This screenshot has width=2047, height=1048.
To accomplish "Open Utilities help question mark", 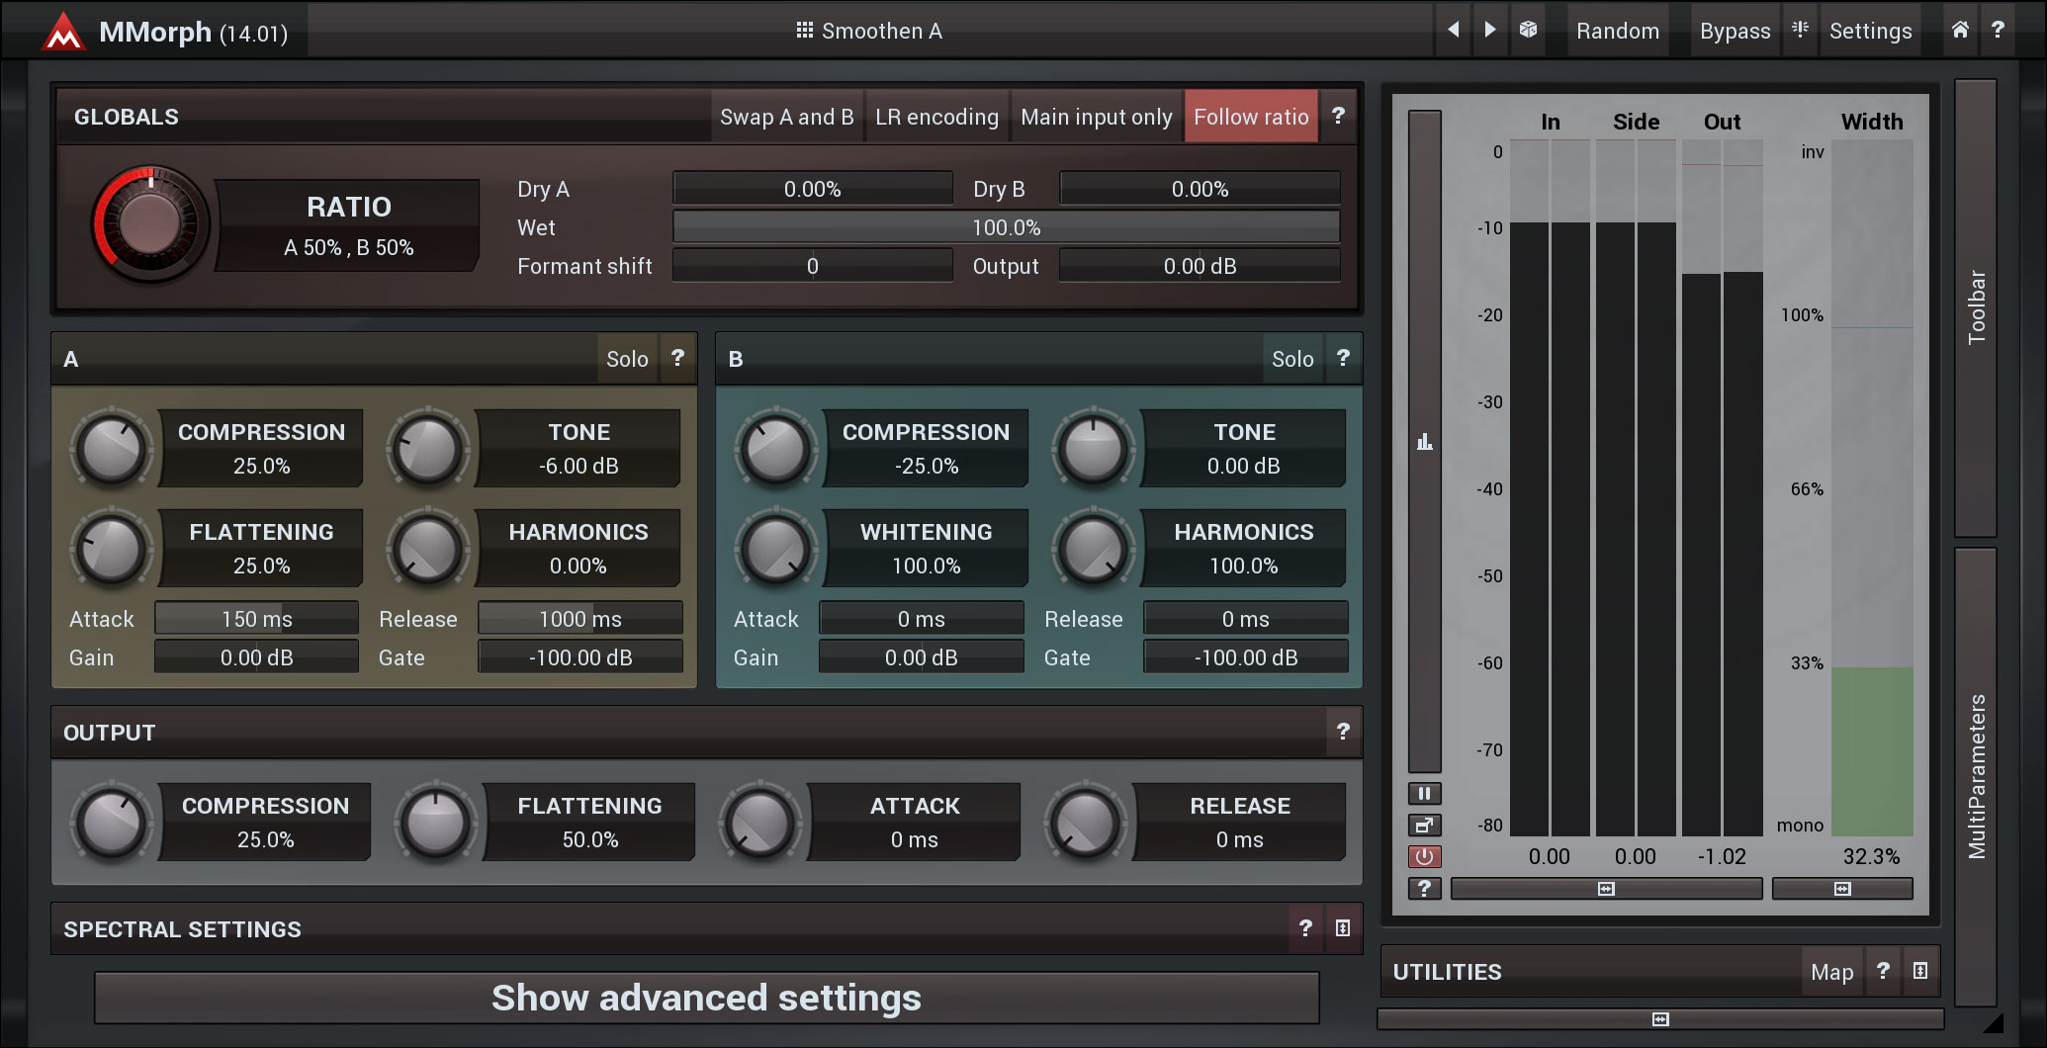I will pyautogui.click(x=1883, y=971).
